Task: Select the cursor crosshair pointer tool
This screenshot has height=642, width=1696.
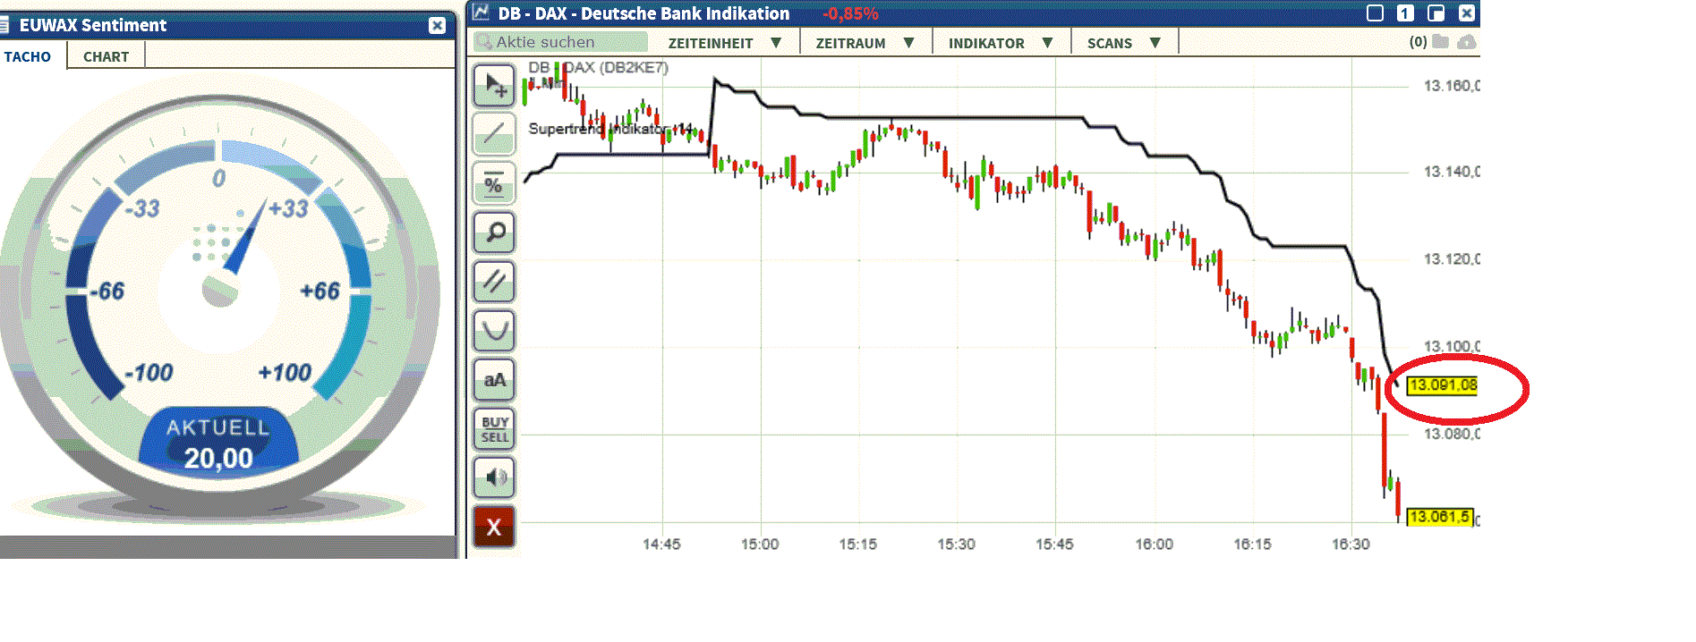Action: [494, 86]
